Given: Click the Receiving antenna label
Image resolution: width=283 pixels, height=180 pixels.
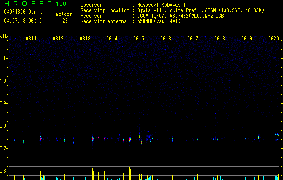Looking at the screenshot, I should coord(103,21).
